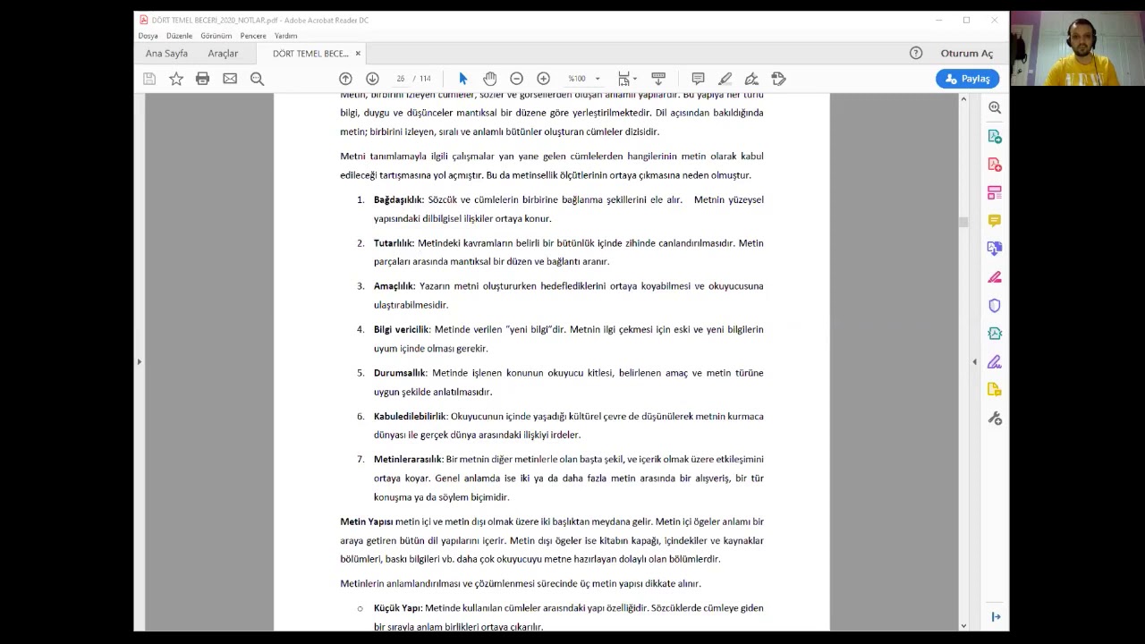This screenshot has width=1145, height=644.
Task: Open the sign document tool
Action: (x=751, y=79)
